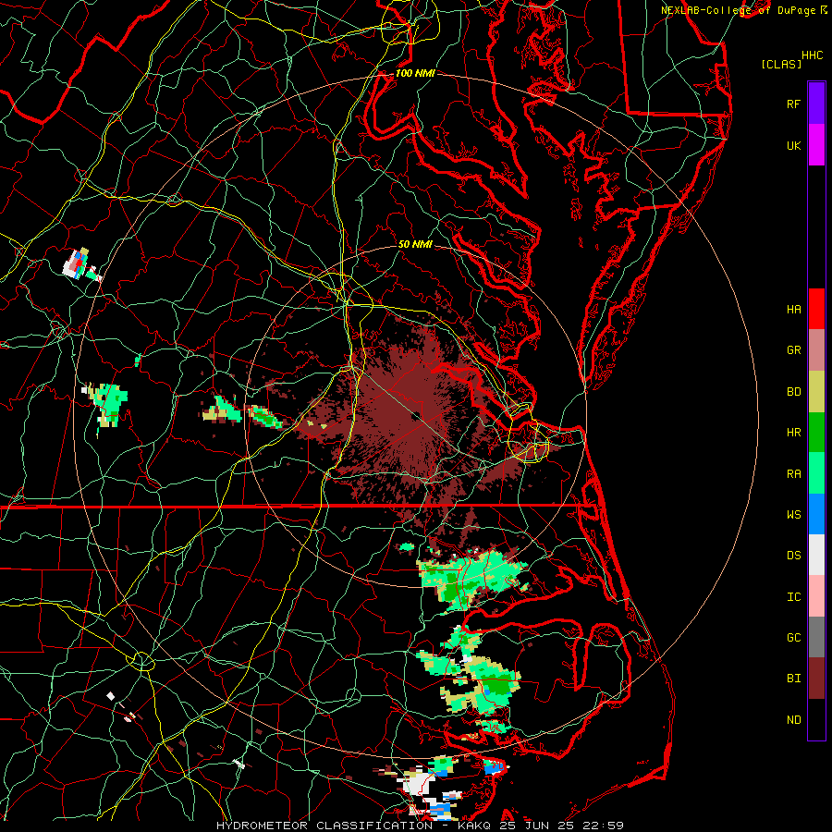
Task: Click the RF purple legend swatch
Action: (x=816, y=104)
